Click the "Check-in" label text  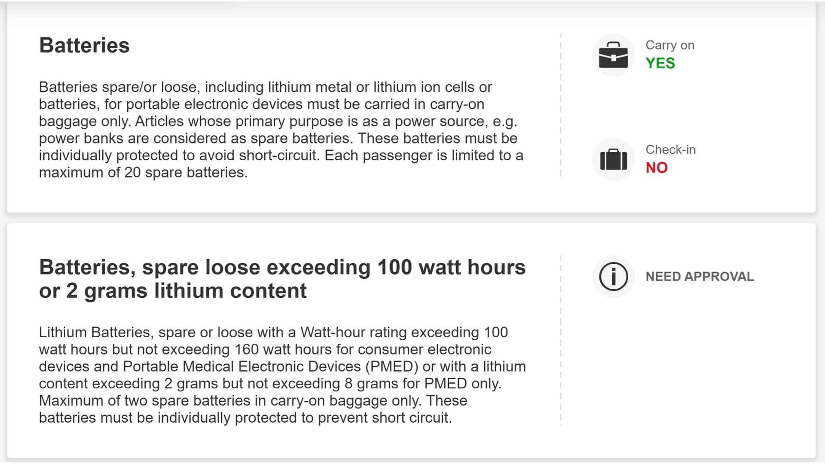pyautogui.click(x=670, y=150)
